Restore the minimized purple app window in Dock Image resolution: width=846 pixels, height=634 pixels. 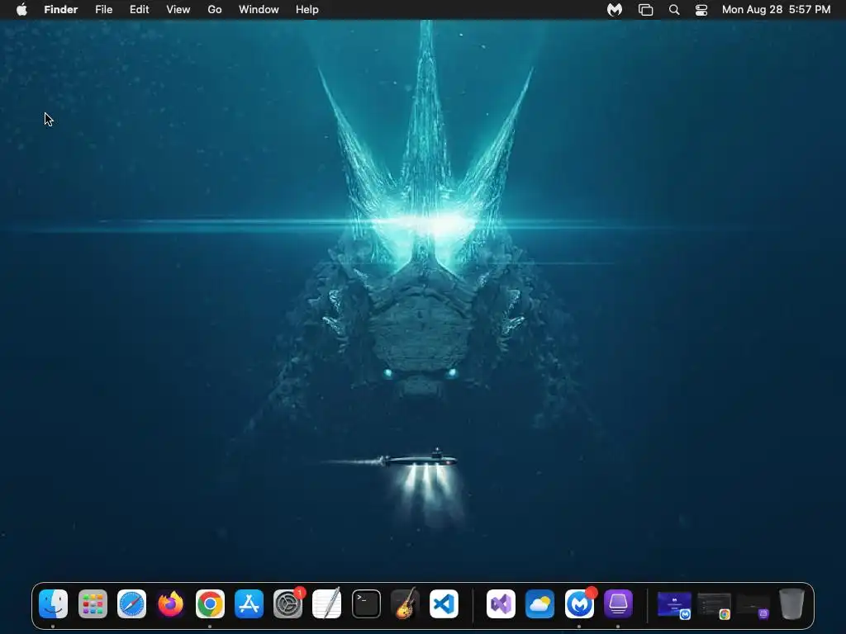pyautogui.click(x=753, y=606)
